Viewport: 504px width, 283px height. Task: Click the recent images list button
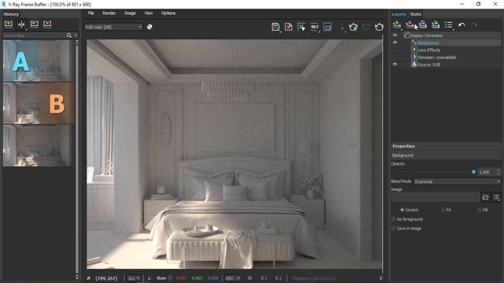[496, 197]
